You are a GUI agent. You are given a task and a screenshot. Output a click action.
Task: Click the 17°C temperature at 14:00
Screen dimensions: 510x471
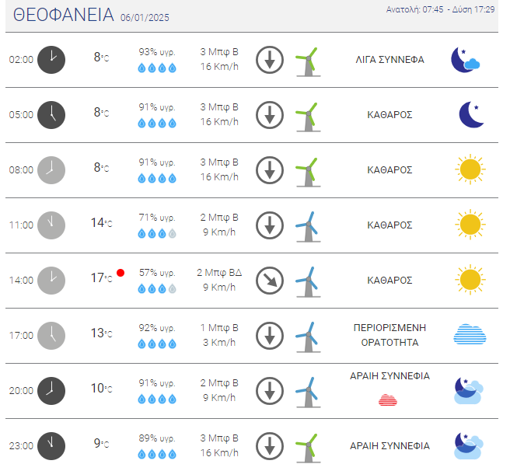(x=102, y=277)
